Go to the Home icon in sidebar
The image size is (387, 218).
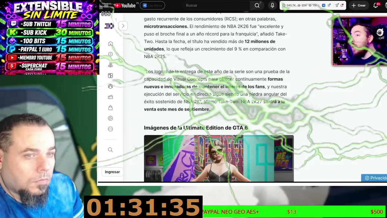pyautogui.click(x=110, y=44)
